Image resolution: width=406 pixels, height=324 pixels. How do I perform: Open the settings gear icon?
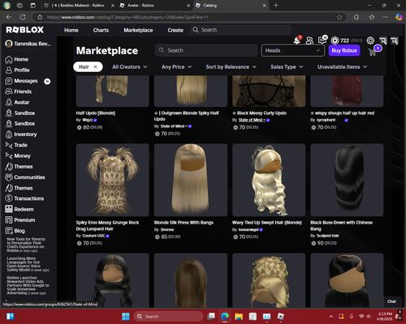pyautogui.click(x=370, y=40)
